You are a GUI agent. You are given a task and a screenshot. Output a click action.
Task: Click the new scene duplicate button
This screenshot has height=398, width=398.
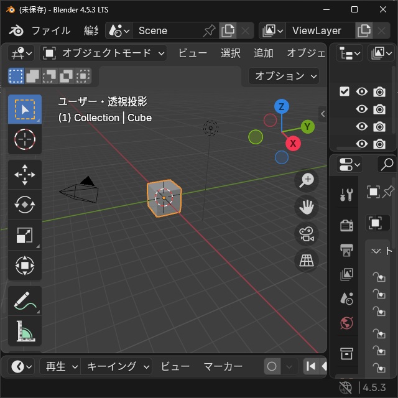(228, 30)
